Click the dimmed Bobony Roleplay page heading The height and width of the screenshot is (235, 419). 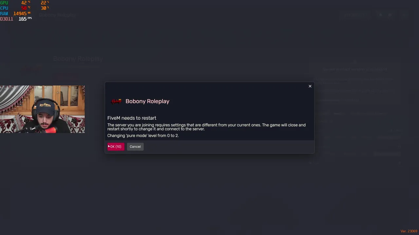pos(78,59)
